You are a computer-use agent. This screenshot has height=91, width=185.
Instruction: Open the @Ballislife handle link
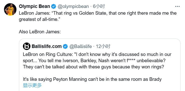(81, 46)
